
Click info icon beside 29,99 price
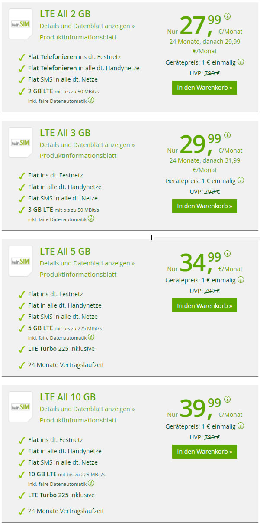click(228, 135)
